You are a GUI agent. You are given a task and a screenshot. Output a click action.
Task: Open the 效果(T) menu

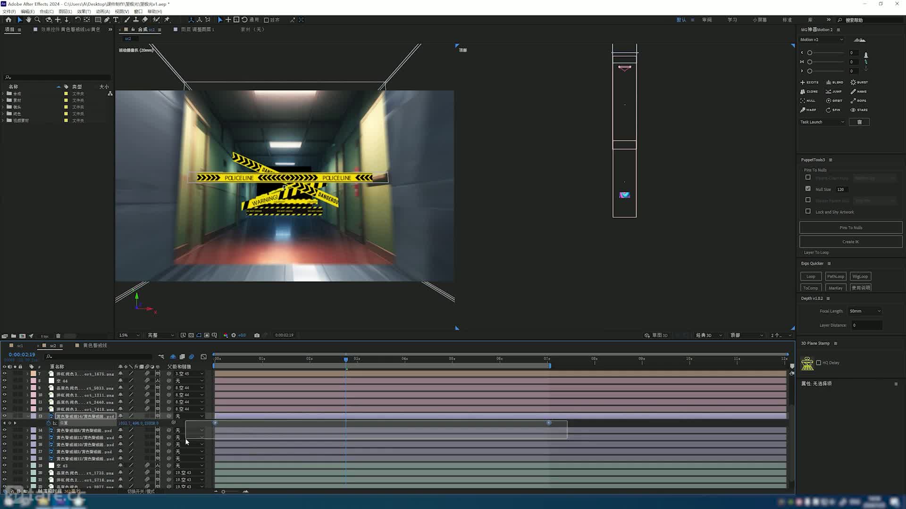84,11
